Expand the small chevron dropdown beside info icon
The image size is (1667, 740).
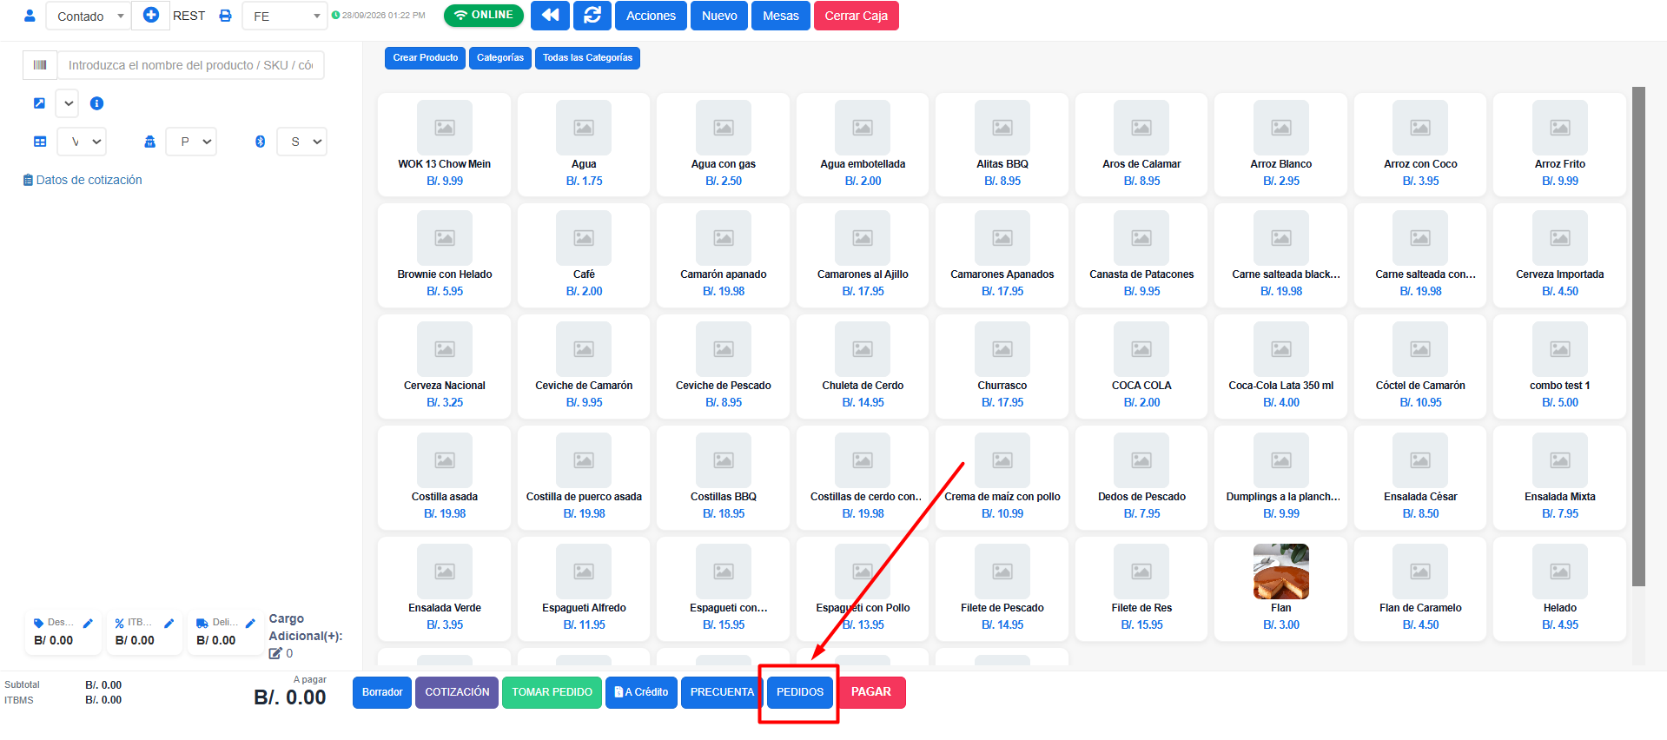[68, 103]
